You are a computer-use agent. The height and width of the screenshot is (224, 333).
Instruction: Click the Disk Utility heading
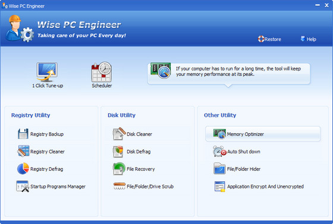tap(121, 115)
